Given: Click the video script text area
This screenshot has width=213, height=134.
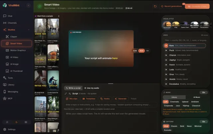Looking at the screenshot, I should (x=110, y=121).
